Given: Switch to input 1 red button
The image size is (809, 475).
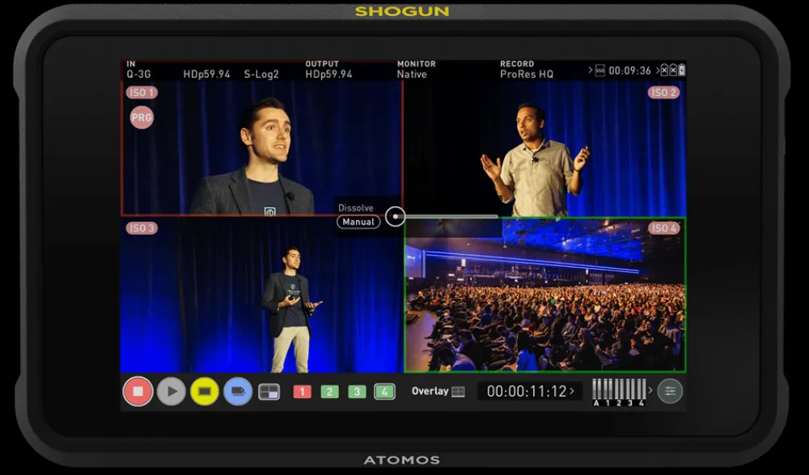Looking at the screenshot, I should click(x=302, y=392).
